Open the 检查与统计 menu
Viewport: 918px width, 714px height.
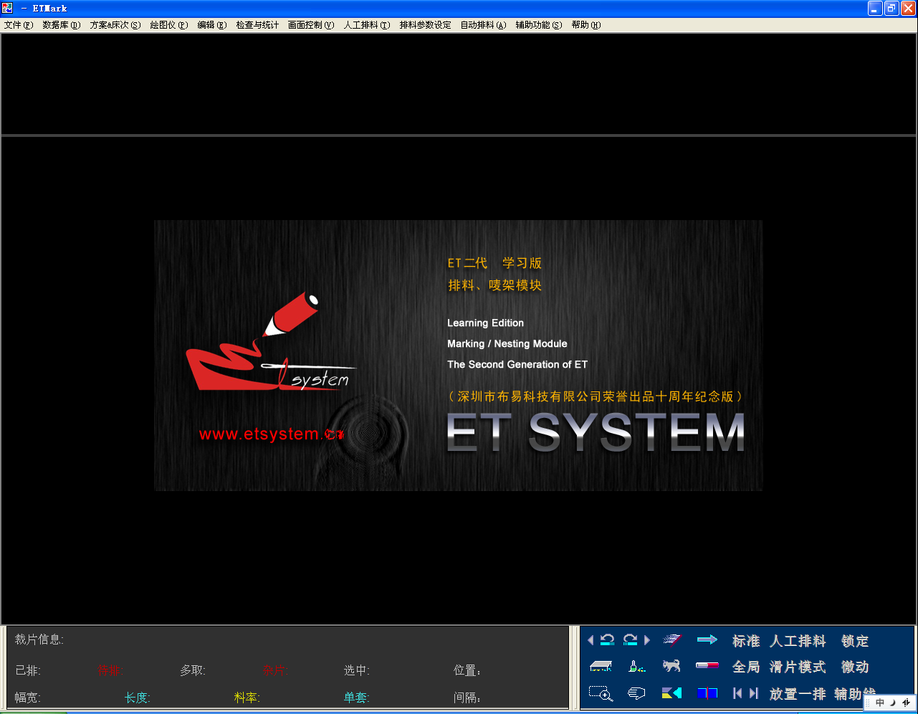[258, 25]
